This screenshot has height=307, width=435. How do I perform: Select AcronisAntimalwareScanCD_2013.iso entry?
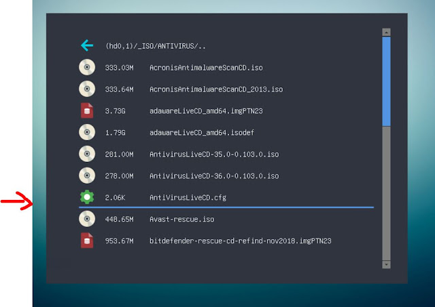click(216, 89)
